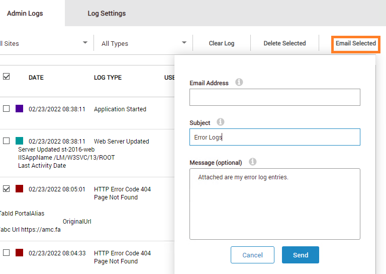Click red marker of 08:05:01 error entry
Image resolution: width=386 pixels, height=274 pixels.
pyautogui.click(x=19, y=189)
